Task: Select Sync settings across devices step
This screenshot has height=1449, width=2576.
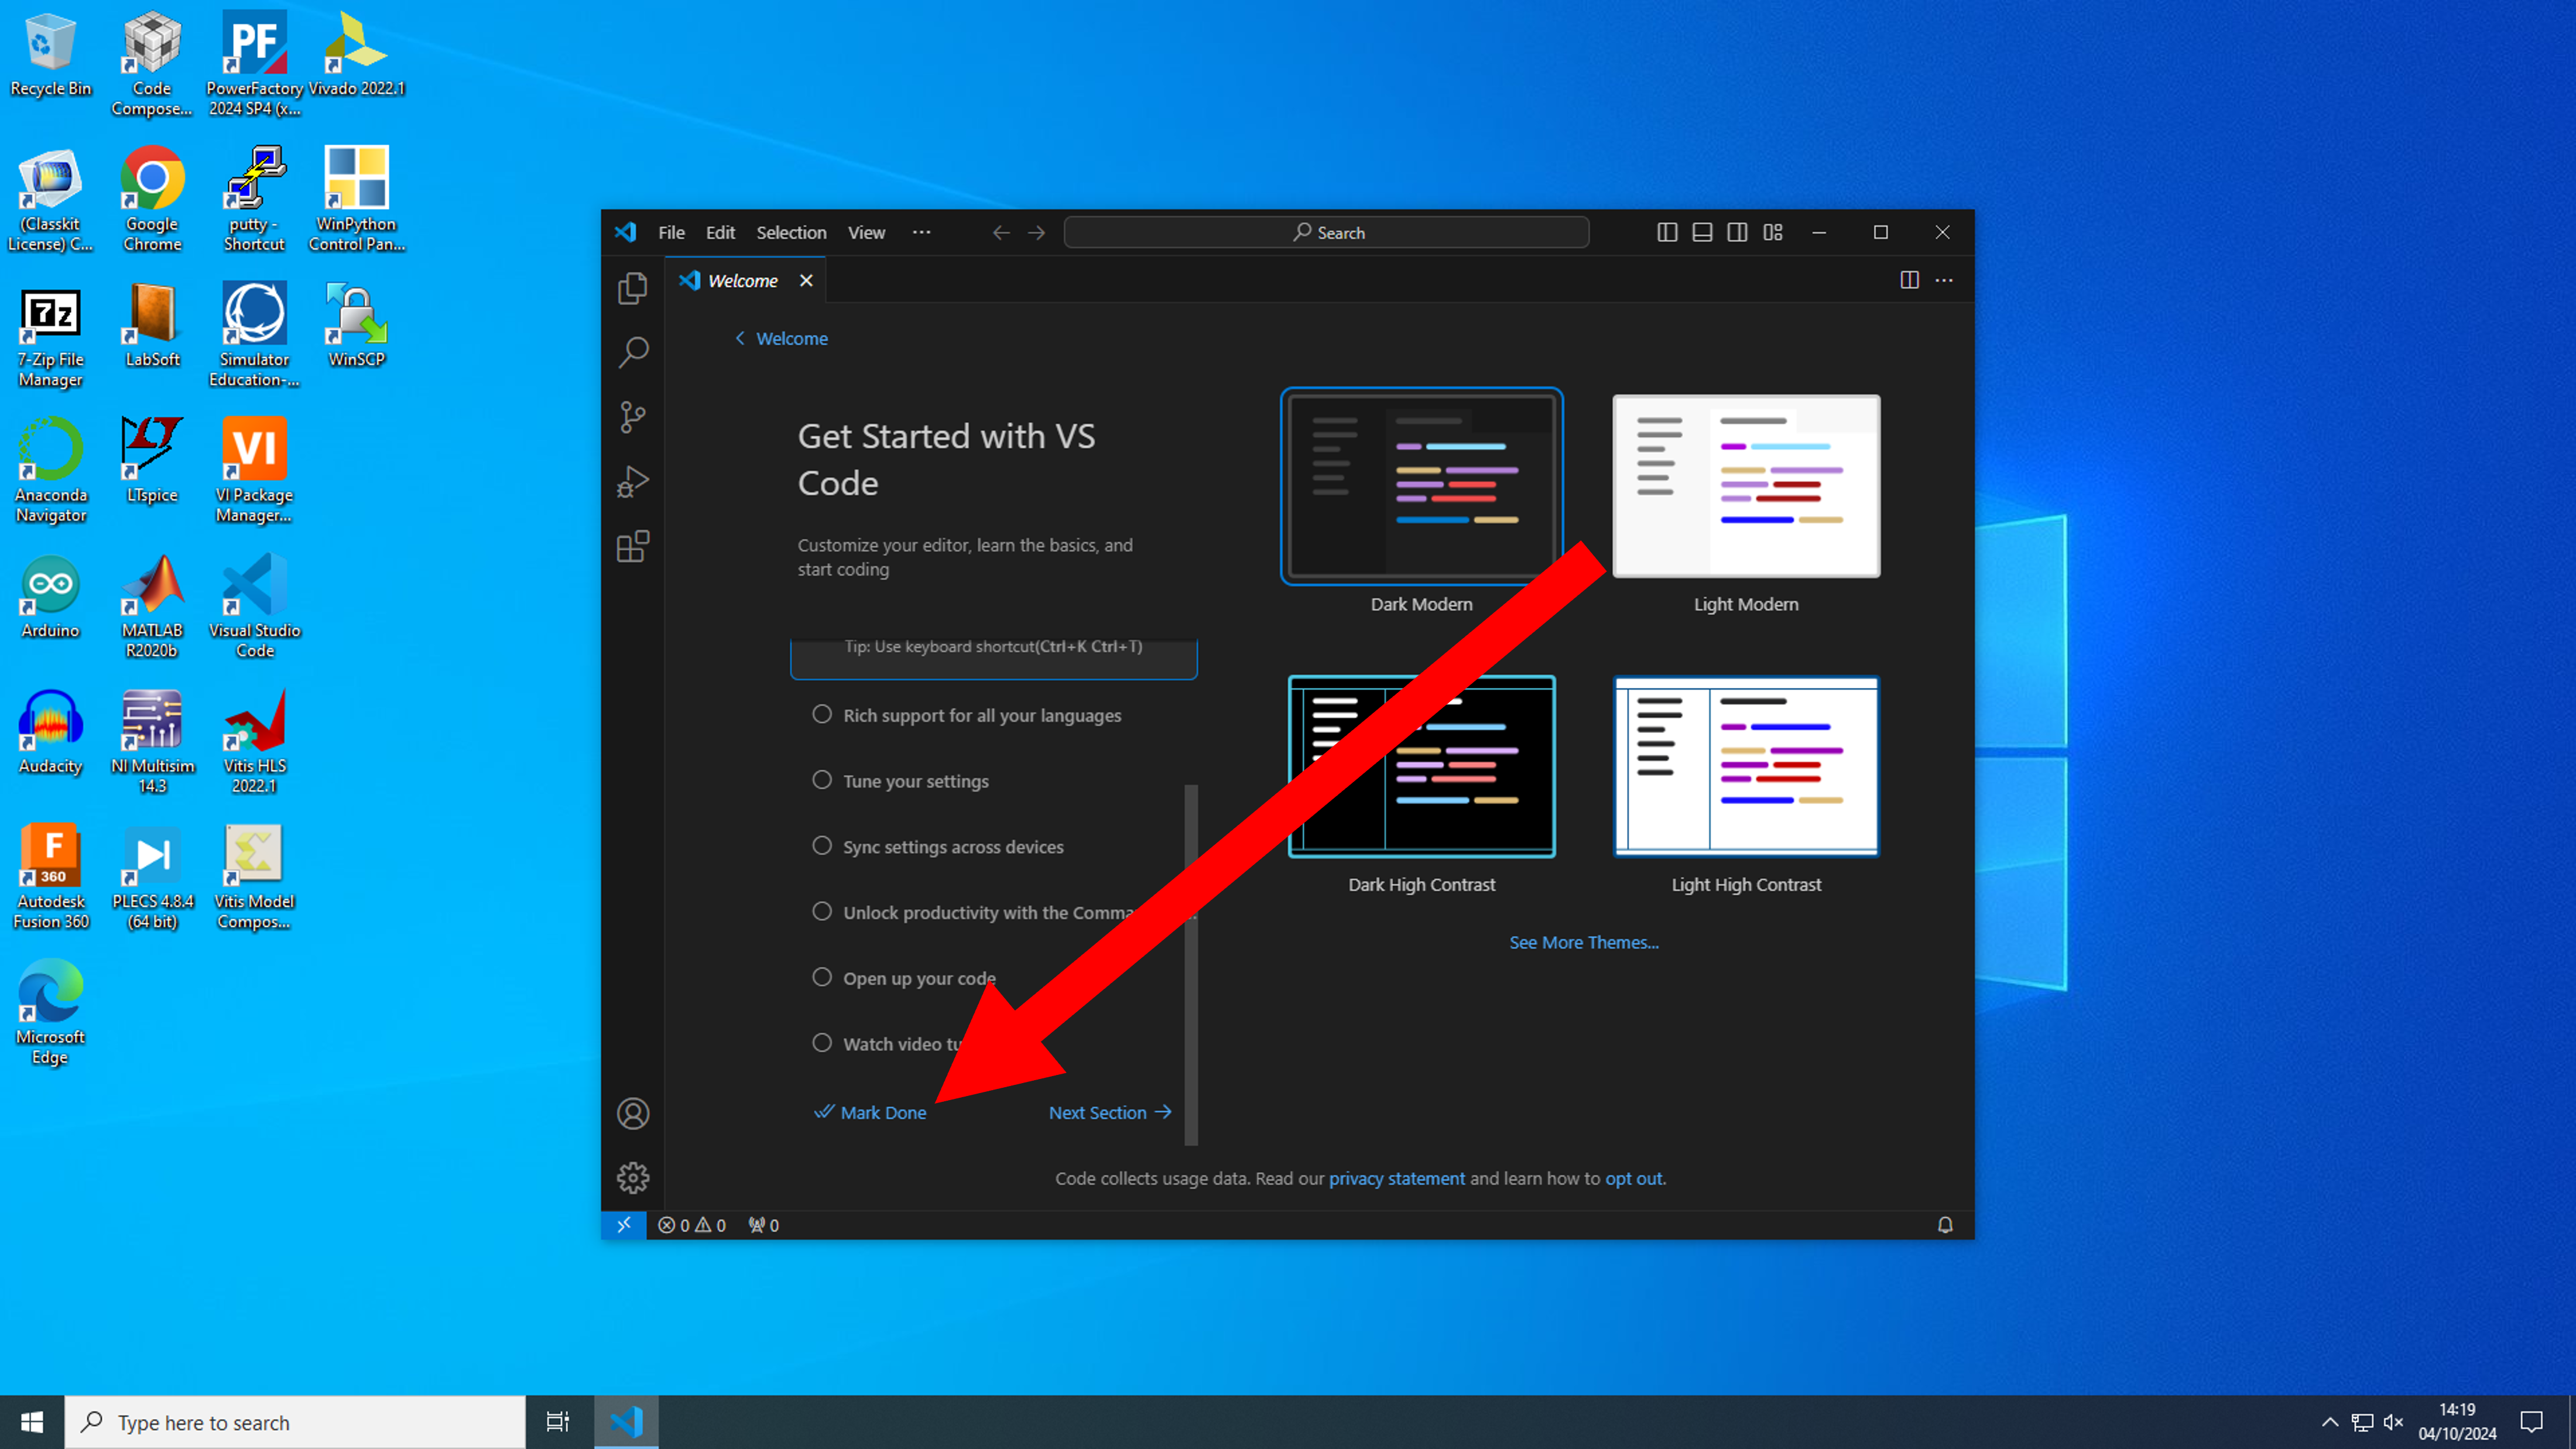Action: point(993,847)
